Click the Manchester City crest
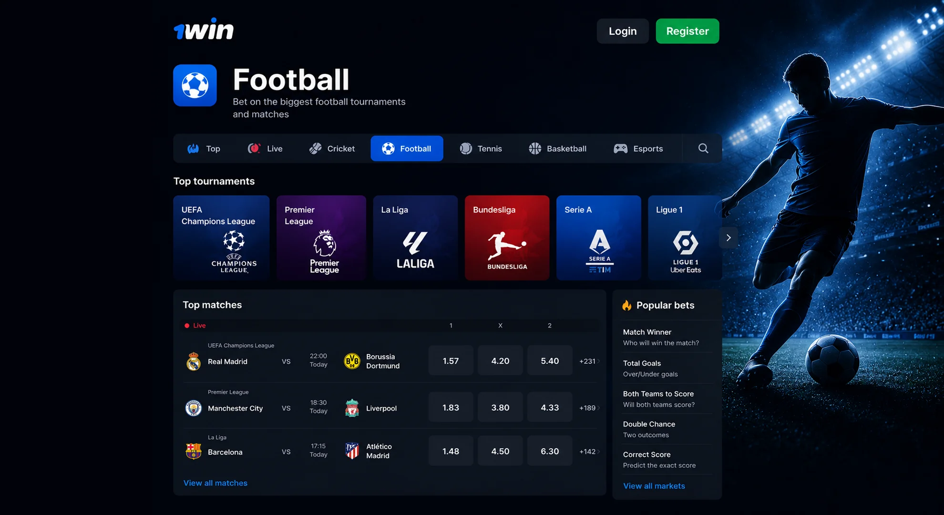This screenshot has width=944, height=515. (193, 408)
